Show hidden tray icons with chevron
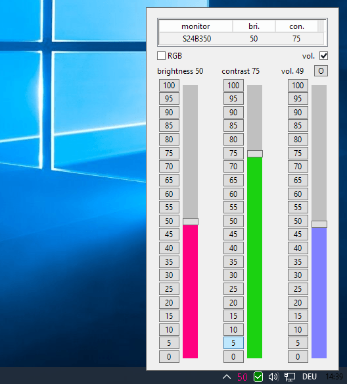347x384 pixels. point(227,377)
